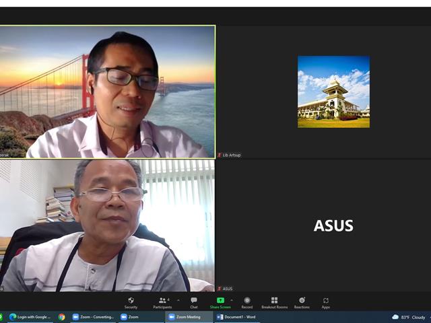Open Breakout Rooms
The image size is (431, 323).
point(274,303)
